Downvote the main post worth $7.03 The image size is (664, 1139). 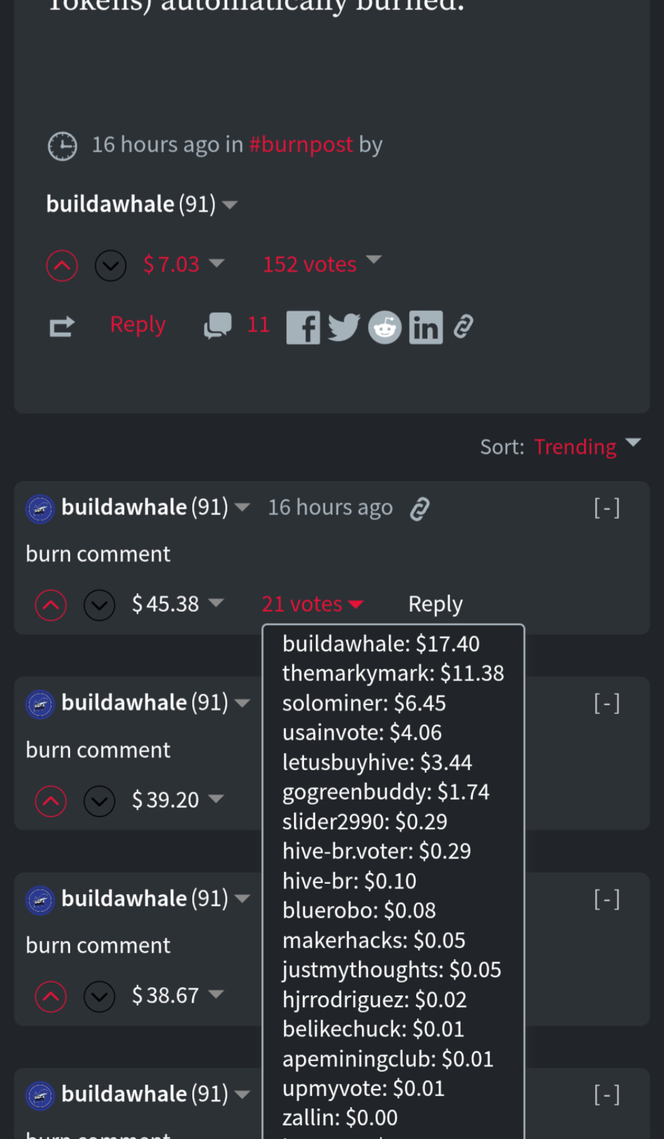(111, 265)
